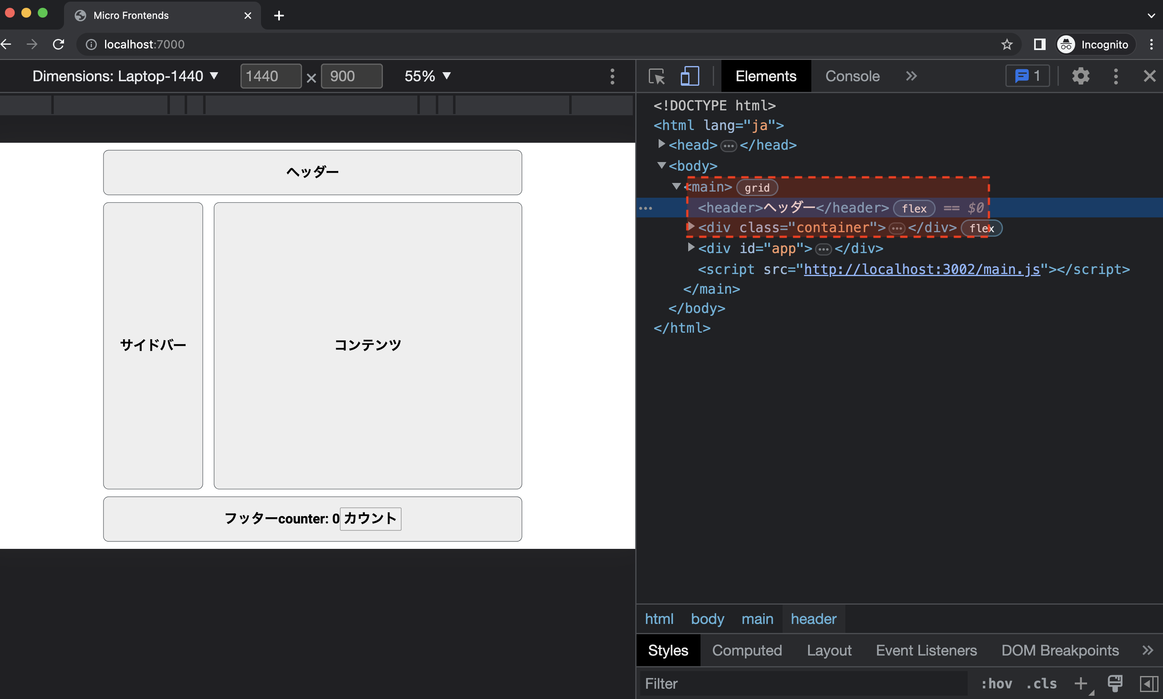The width and height of the screenshot is (1163, 699).
Task: Open the DOM Breakpoints tab
Action: [x=1060, y=651]
